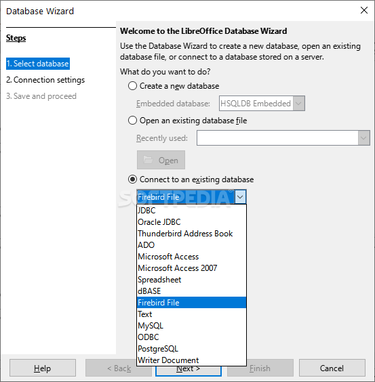Expand the Recently used dropdown arrow

363,138
